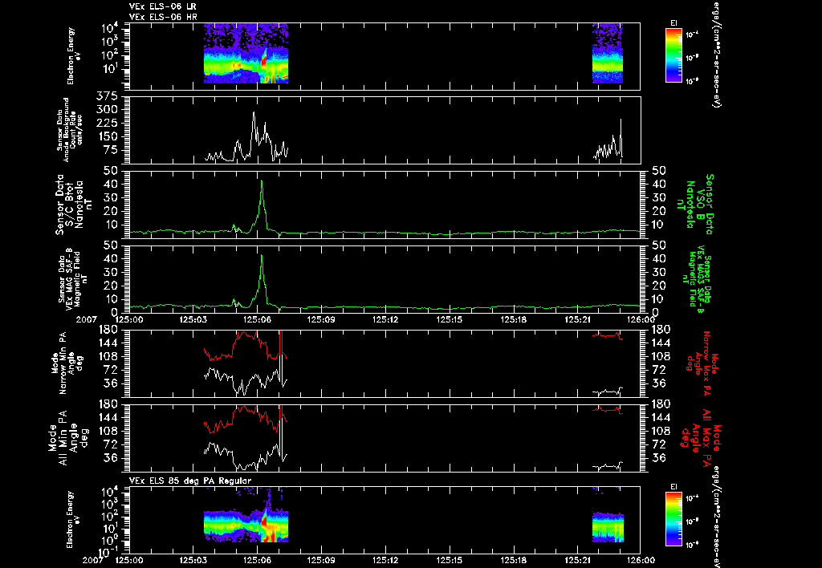The image size is (822, 568).
Task: Click the EI color bar beside ELS-06 spectrogram
Action: click(673, 55)
